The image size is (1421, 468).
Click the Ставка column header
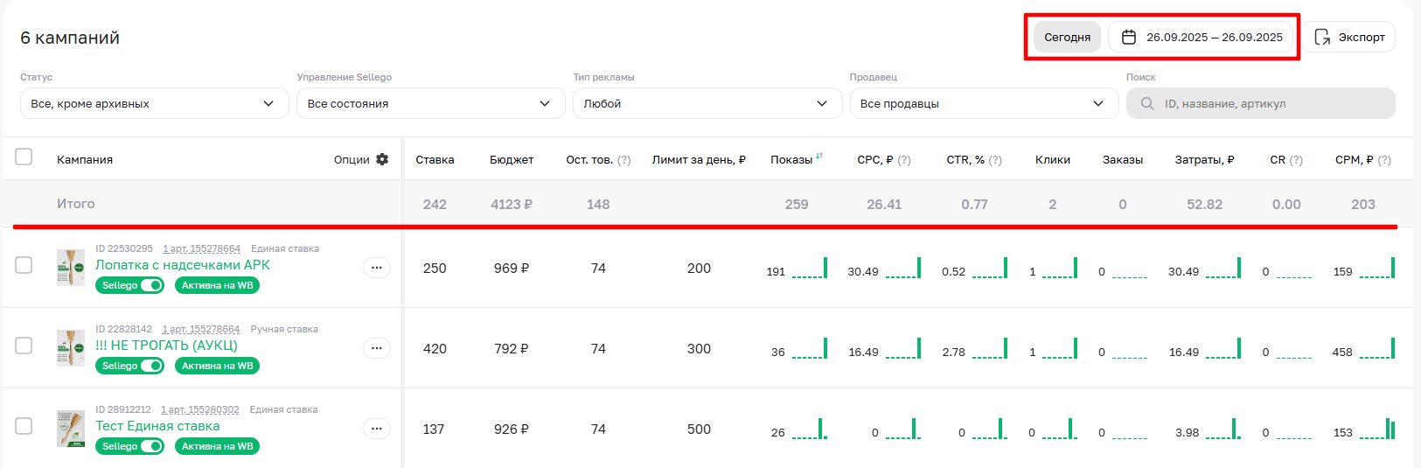point(435,160)
